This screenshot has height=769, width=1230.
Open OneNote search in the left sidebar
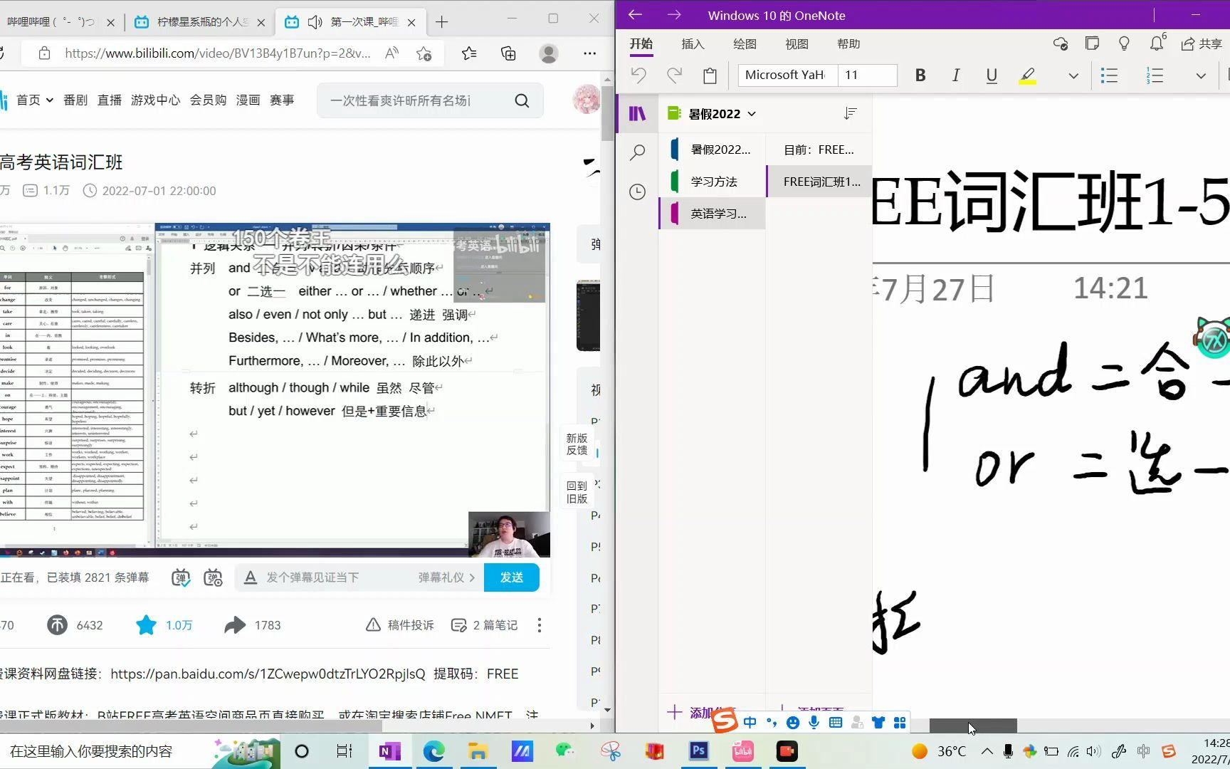point(638,152)
